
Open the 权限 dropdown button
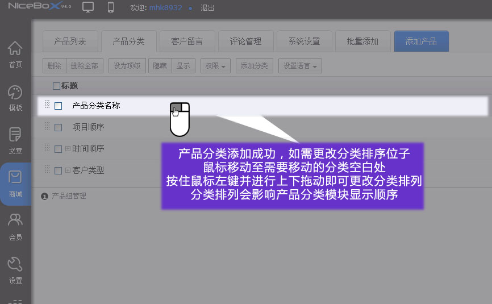click(215, 66)
